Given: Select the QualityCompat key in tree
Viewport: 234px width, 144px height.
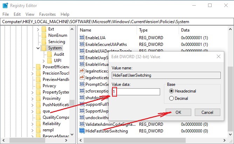Looking at the screenshot, I should pyautogui.click(x=56, y=117).
